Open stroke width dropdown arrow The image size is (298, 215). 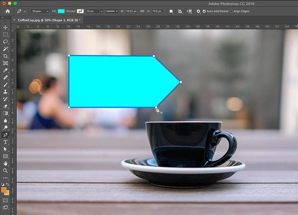[102, 11]
